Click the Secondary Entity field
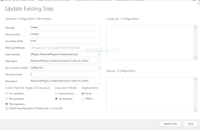 (x=65, y=41)
